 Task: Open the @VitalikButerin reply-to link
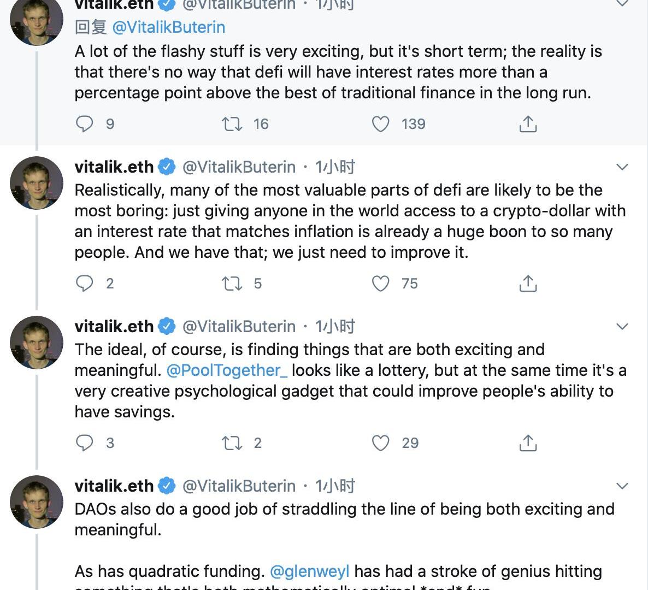coord(168,27)
